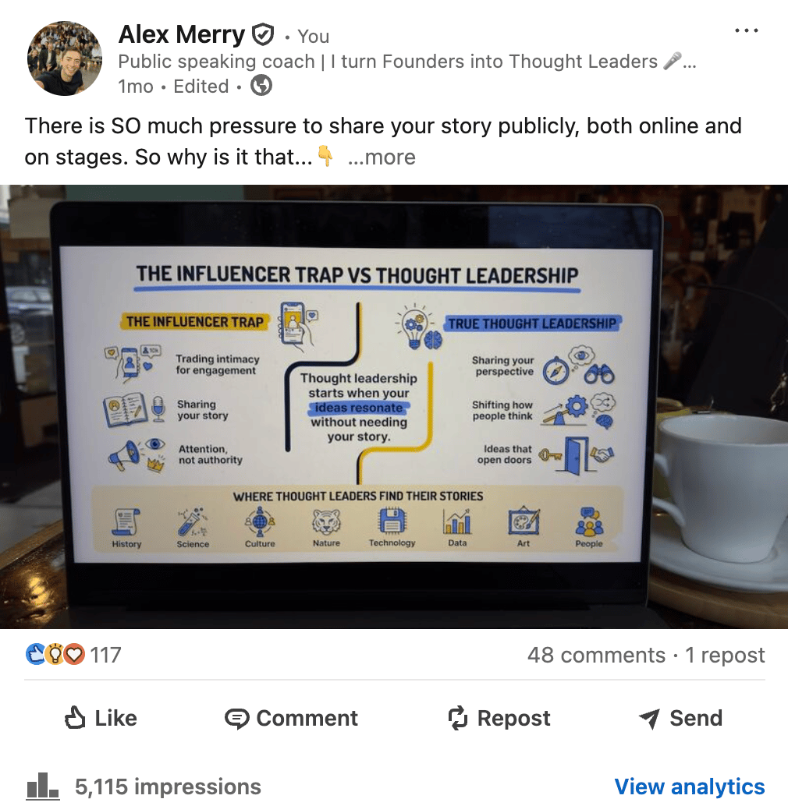This screenshot has height=806, width=788.
Task: Toggle Like on the post
Action: tap(101, 718)
